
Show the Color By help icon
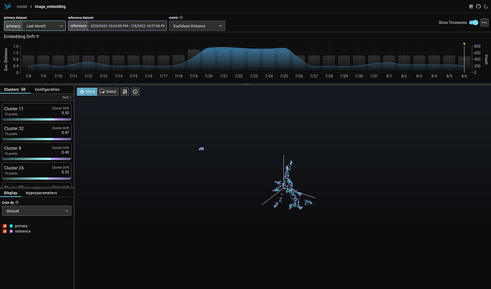pyautogui.click(x=17, y=203)
